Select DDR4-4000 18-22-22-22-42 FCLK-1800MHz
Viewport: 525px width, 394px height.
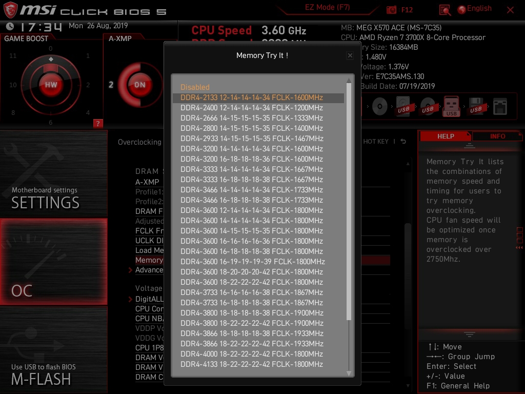point(258,354)
